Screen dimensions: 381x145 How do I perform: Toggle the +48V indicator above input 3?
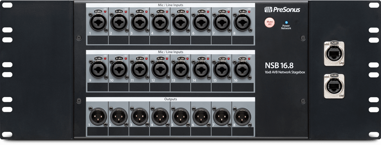point(146,11)
